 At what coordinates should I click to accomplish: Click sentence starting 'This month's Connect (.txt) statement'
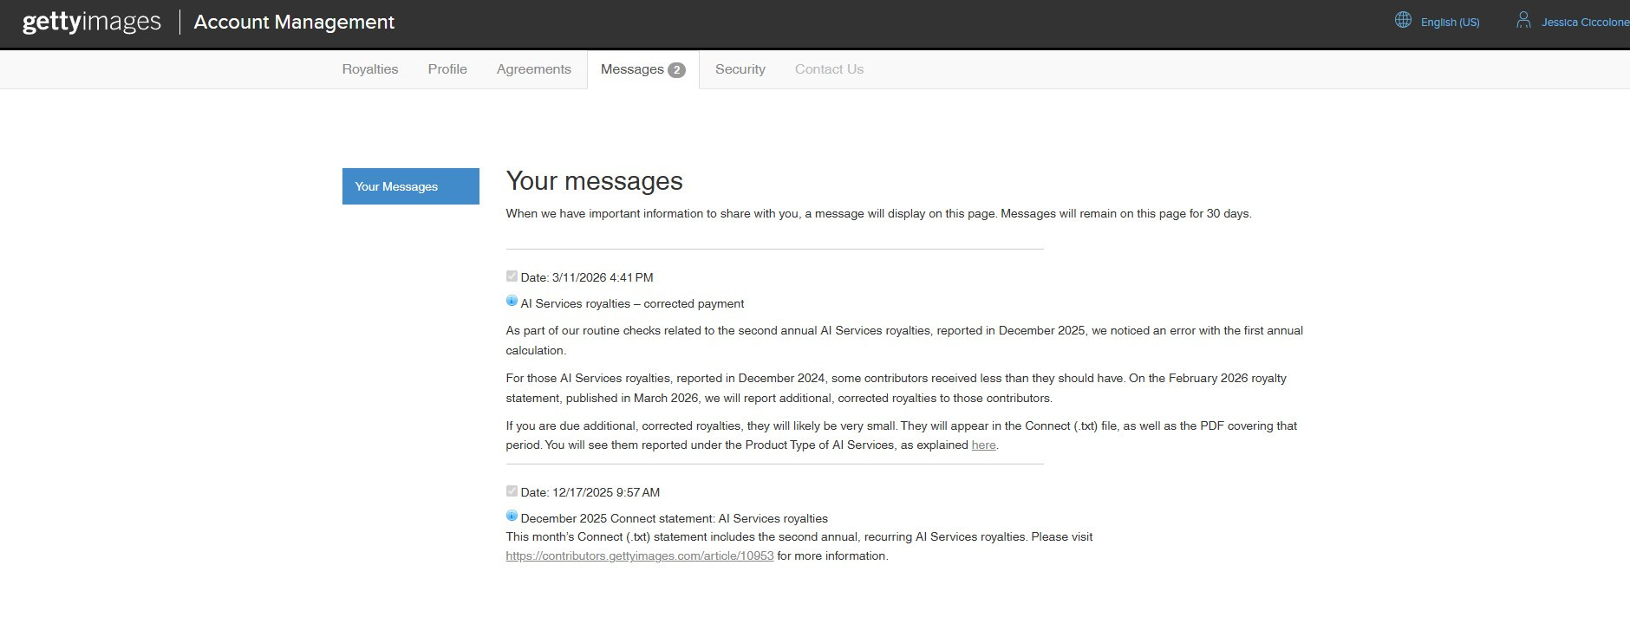pyautogui.click(x=766, y=537)
